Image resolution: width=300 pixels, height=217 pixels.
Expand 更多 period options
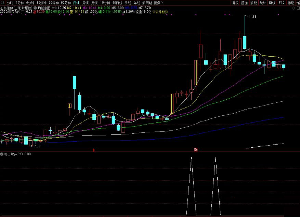click(158, 3)
